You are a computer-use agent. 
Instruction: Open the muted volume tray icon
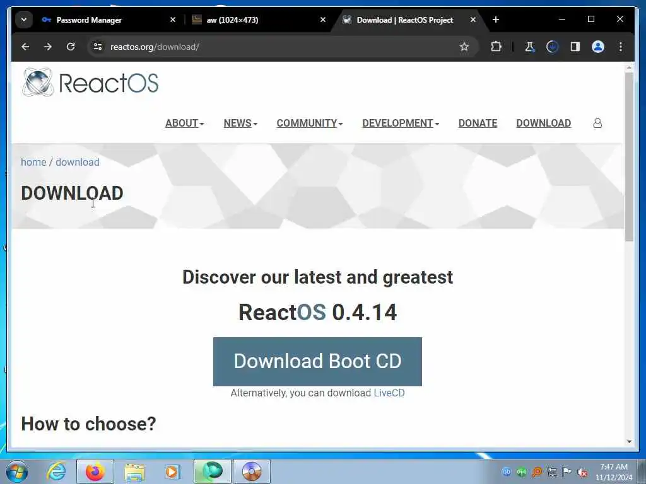pyautogui.click(x=582, y=473)
